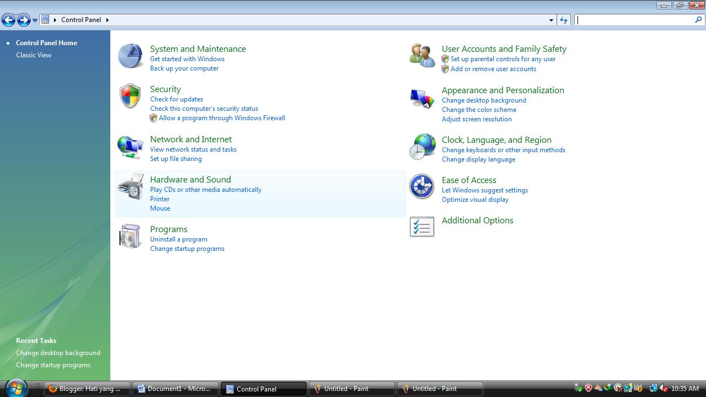Click the Control Panel icon in address bar
The width and height of the screenshot is (706, 397).
pyautogui.click(x=45, y=20)
